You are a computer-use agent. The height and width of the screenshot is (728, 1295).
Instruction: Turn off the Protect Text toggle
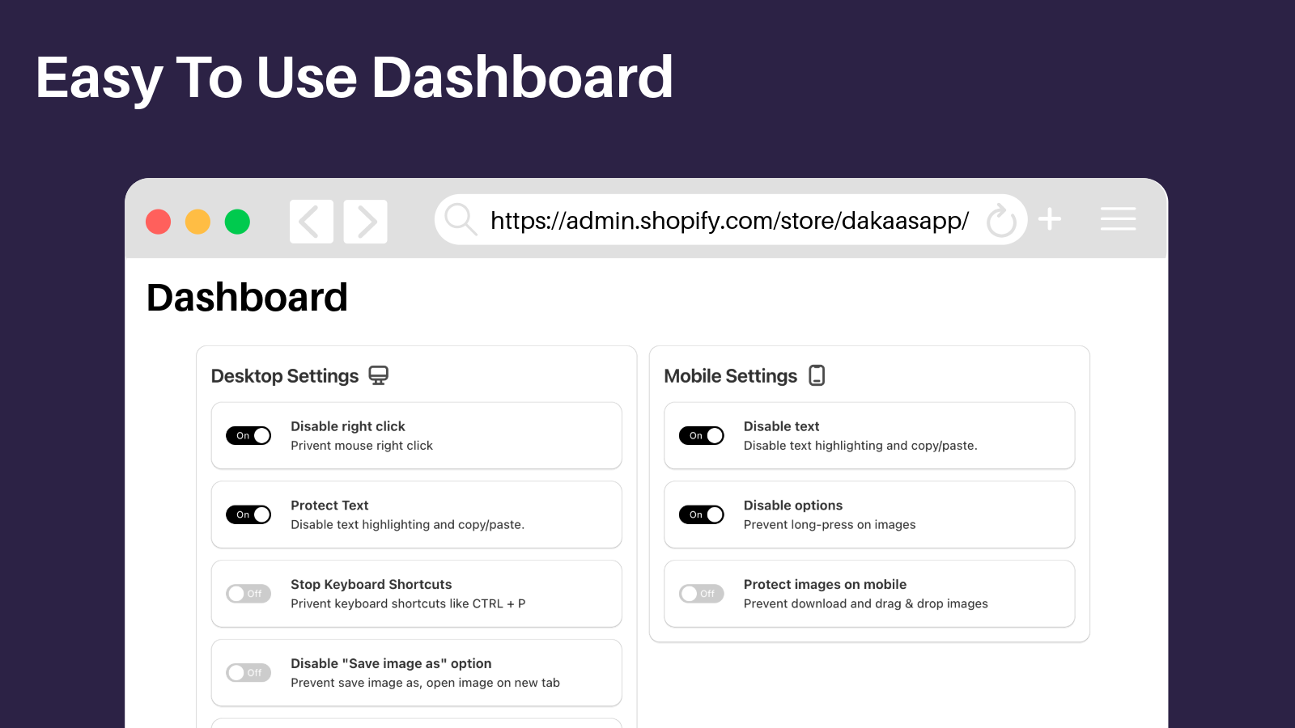tap(248, 514)
